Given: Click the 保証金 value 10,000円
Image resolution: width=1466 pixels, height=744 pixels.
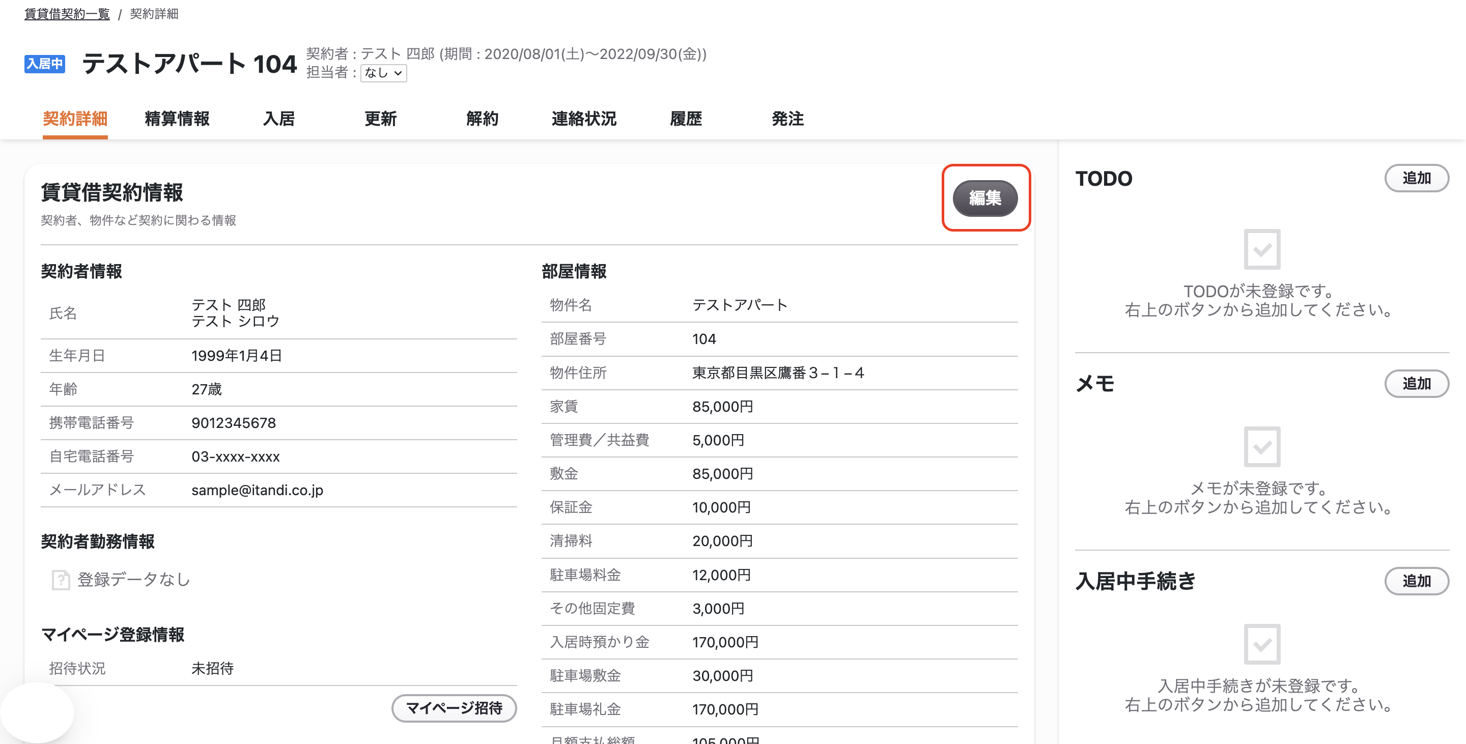Looking at the screenshot, I should coord(722,507).
